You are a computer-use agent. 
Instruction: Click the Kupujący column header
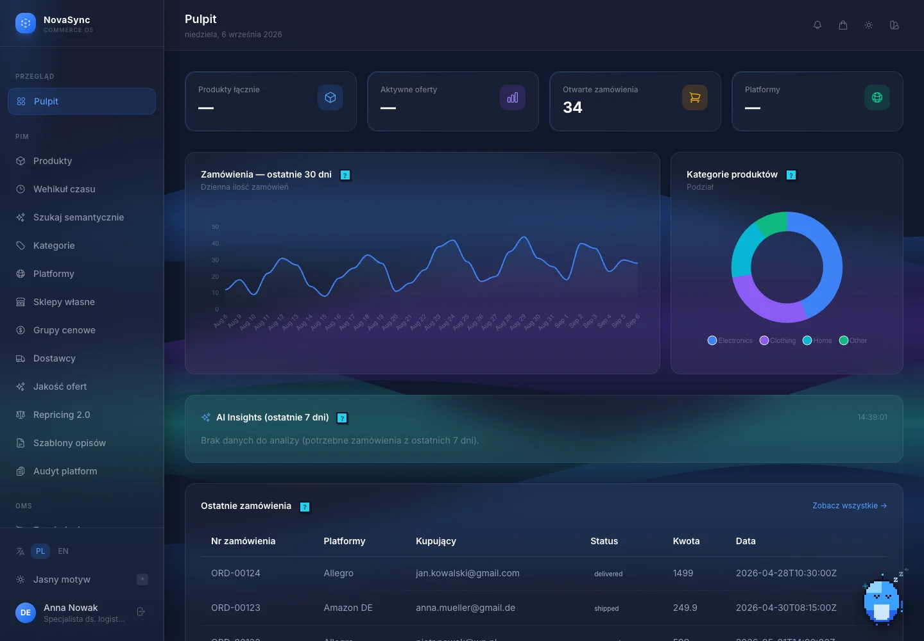click(x=436, y=541)
